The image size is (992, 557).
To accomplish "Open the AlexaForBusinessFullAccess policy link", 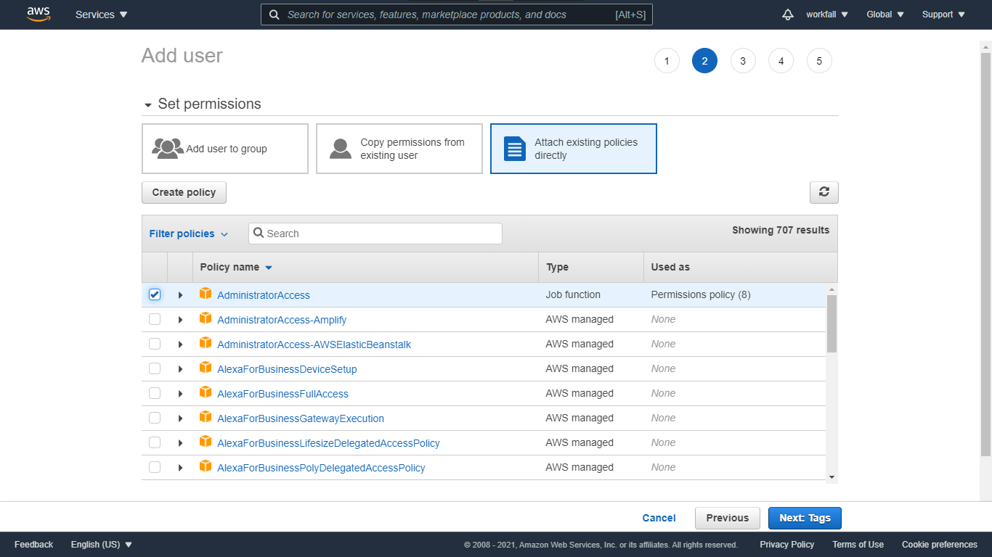I will tap(282, 394).
